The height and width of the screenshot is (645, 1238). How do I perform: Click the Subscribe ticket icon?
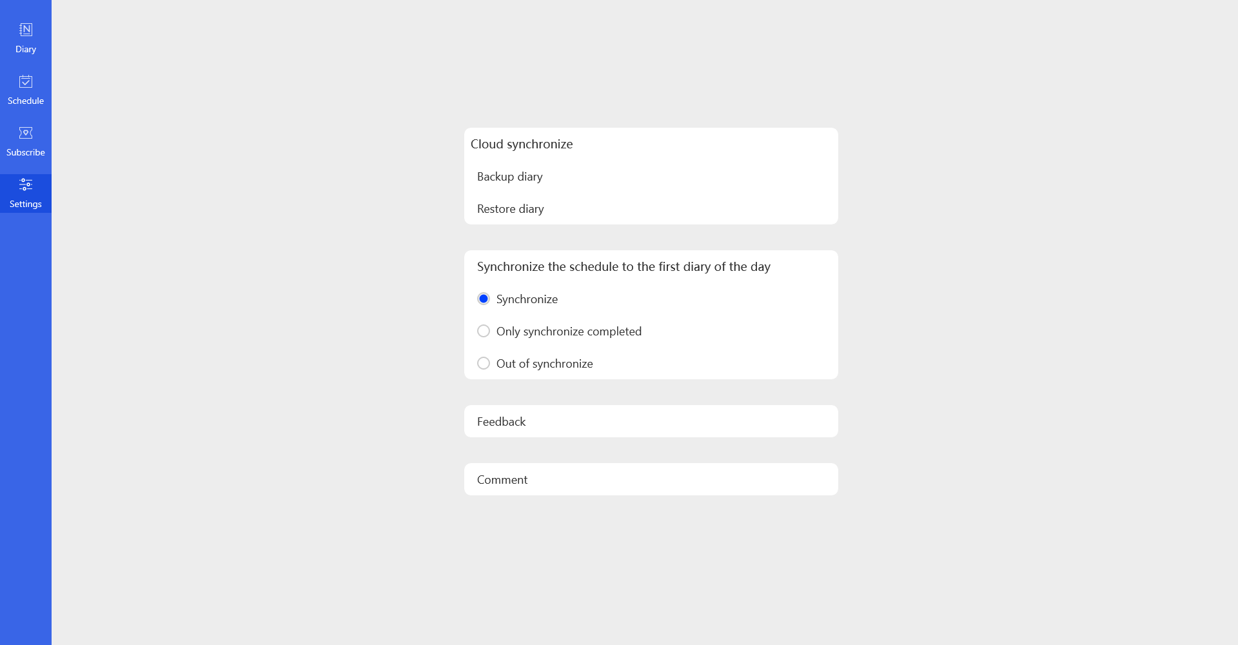26,133
